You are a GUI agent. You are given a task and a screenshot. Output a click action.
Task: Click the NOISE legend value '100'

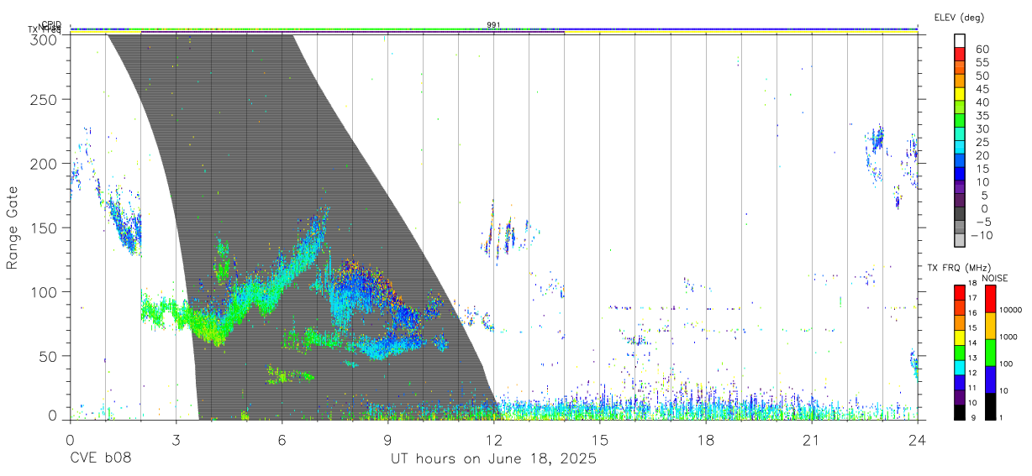(x=1007, y=364)
